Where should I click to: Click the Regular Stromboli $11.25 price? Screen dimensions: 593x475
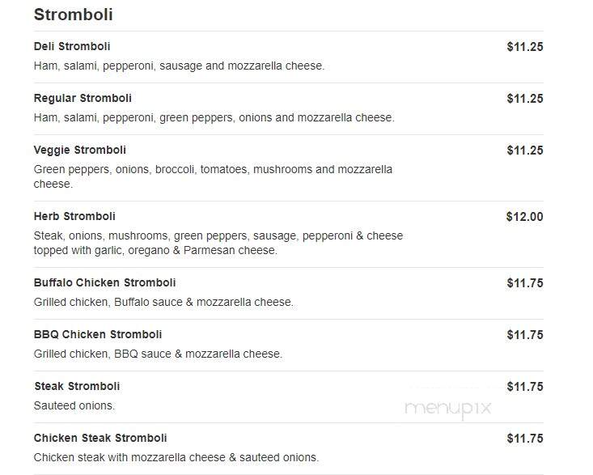[525, 99]
